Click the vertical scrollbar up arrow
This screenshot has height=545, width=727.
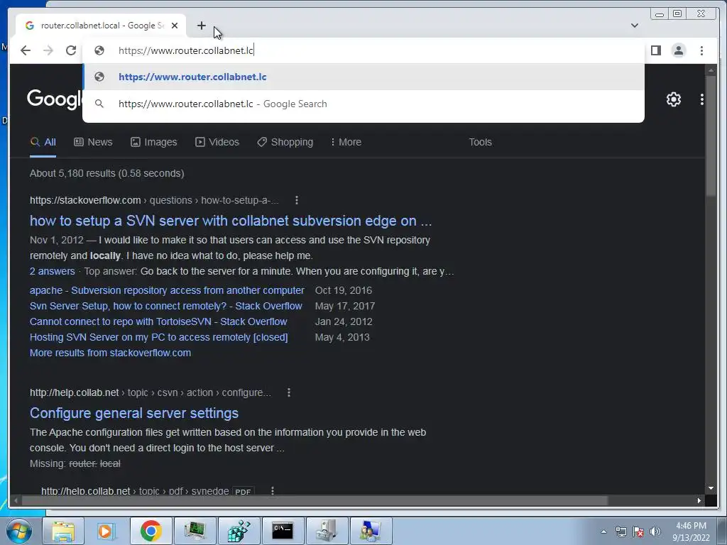(x=711, y=70)
